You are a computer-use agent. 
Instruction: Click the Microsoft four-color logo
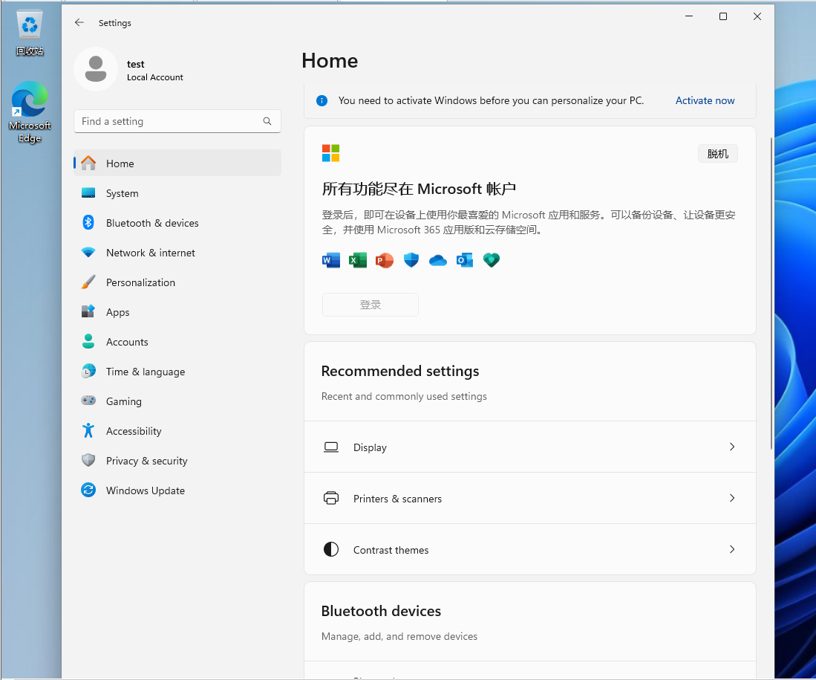tap(330, 153)
